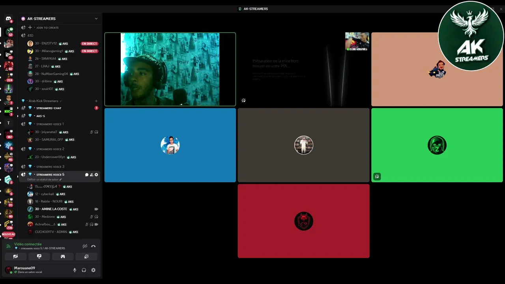This screenshot has height=284, width=505.
Task: Open the green KICK server icon
Action: (8, 111)
